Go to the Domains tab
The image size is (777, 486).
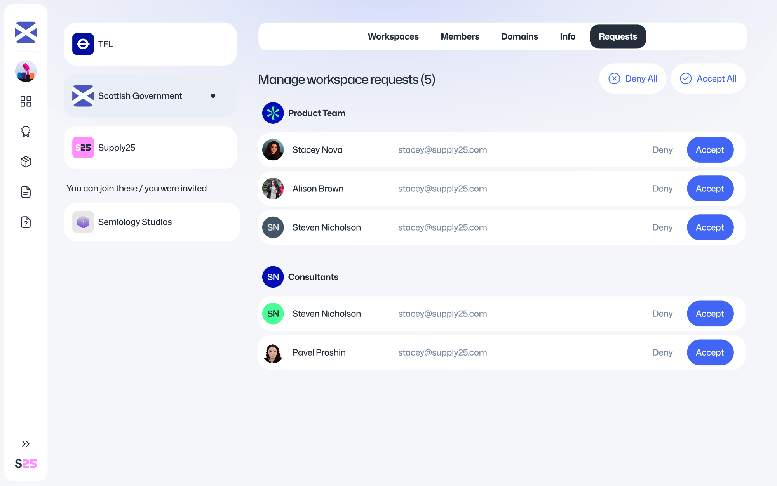519,36
